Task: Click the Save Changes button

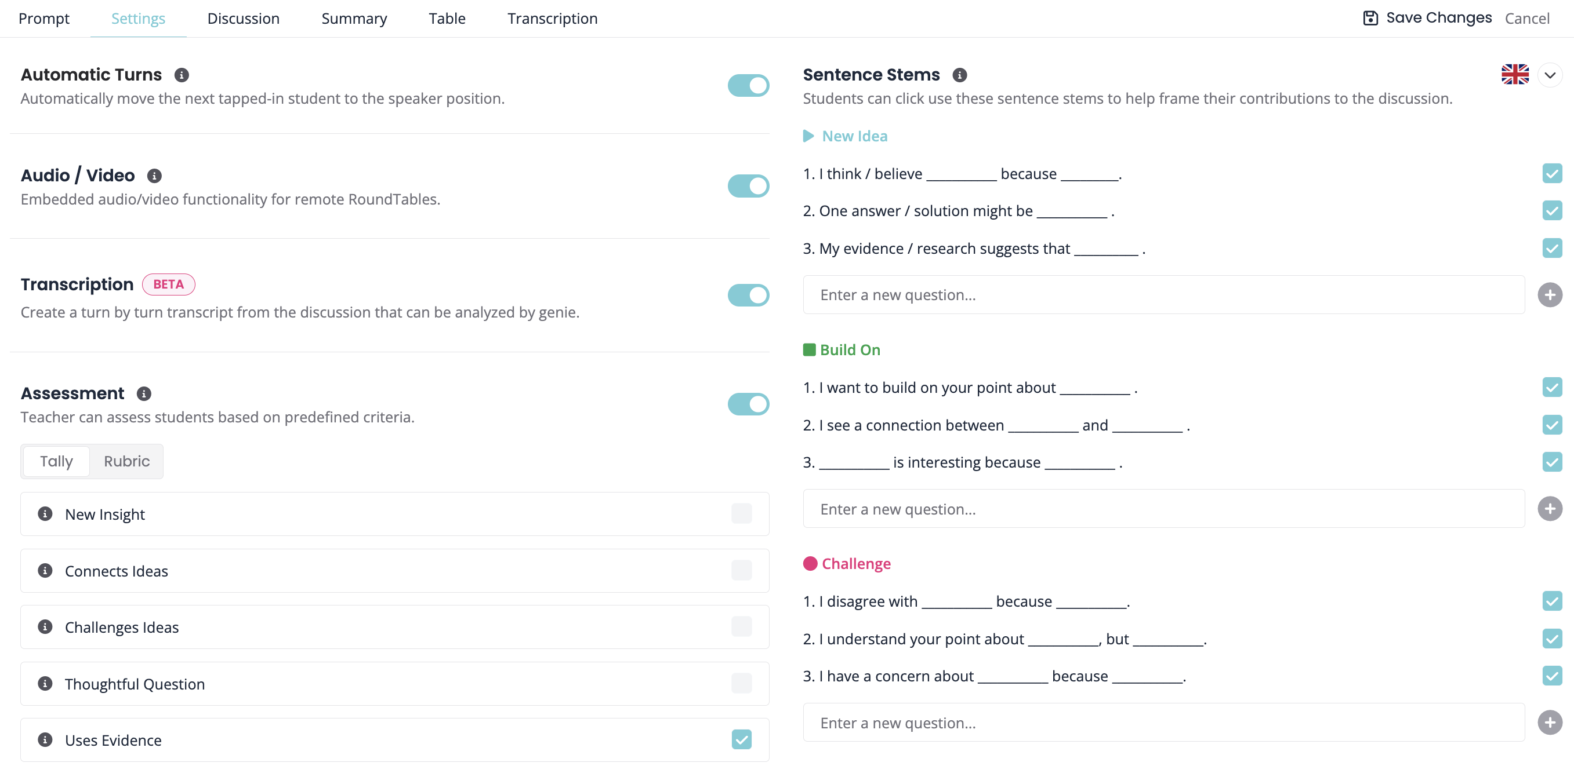Action: 1427,18
